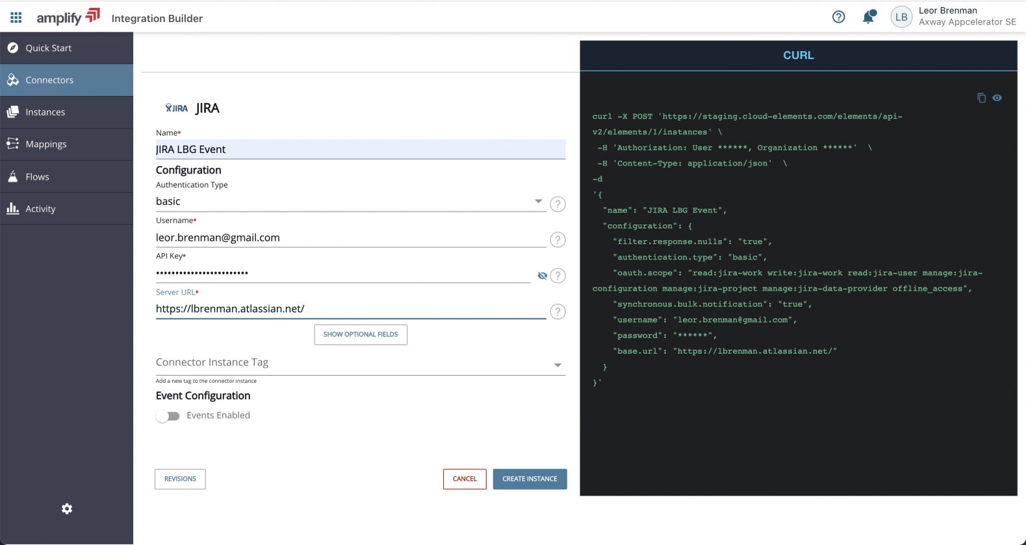This screenshot has width=1026, height=545.
Task: Expand the Authentication Type dropdown
Action: coord(538,201)
